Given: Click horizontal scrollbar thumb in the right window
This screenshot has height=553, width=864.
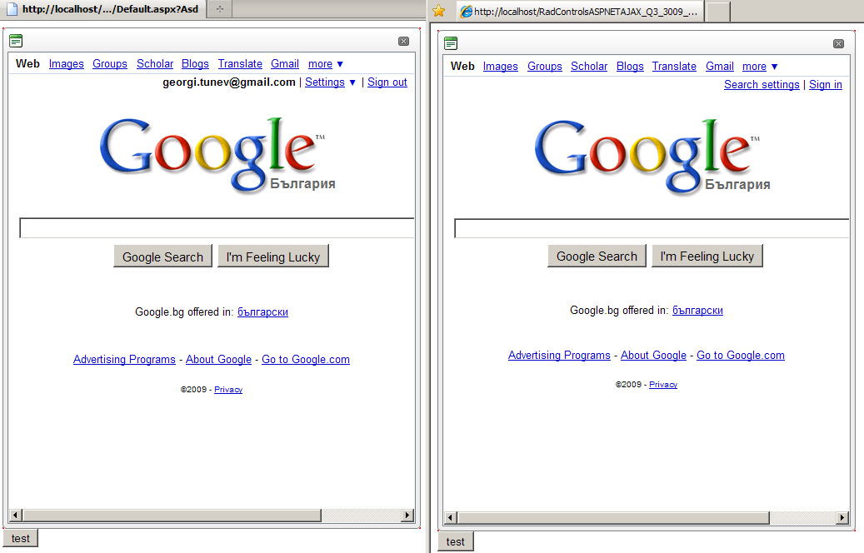Looking at the screenshot, I should tap(613, 518).
